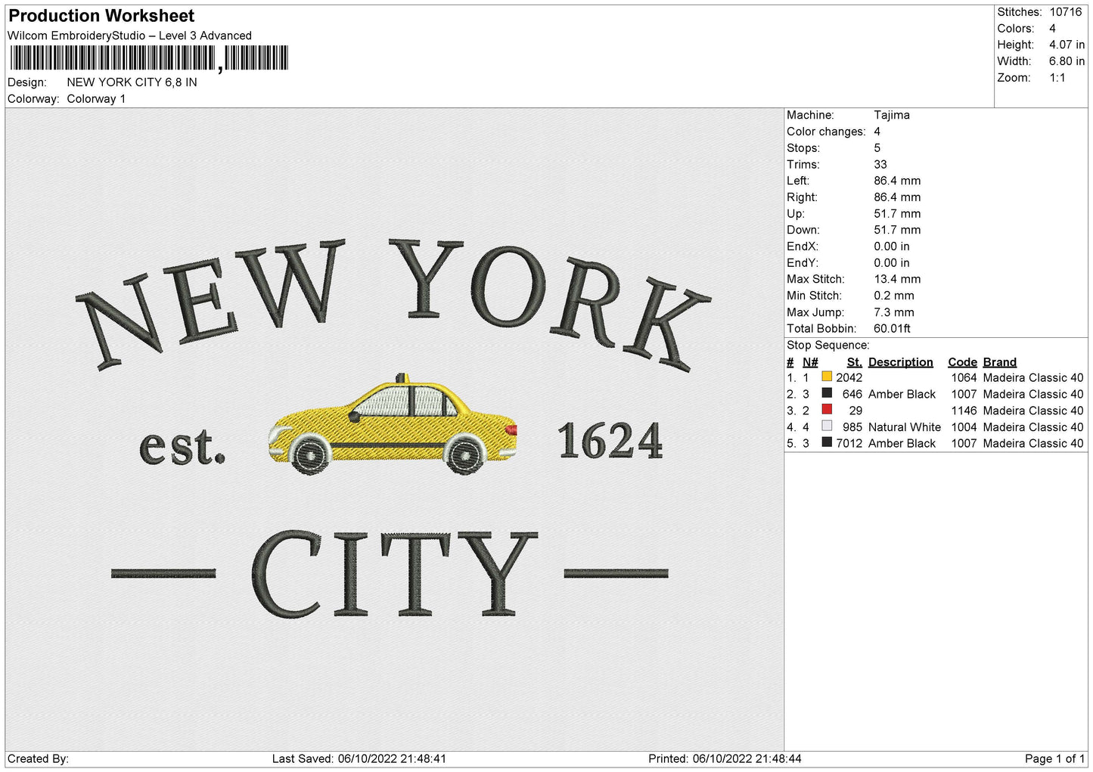Screen dimensions: 1093x772
Task: Click the Max Jump value '7.3 mm'
Action: [x=894, y=312]
